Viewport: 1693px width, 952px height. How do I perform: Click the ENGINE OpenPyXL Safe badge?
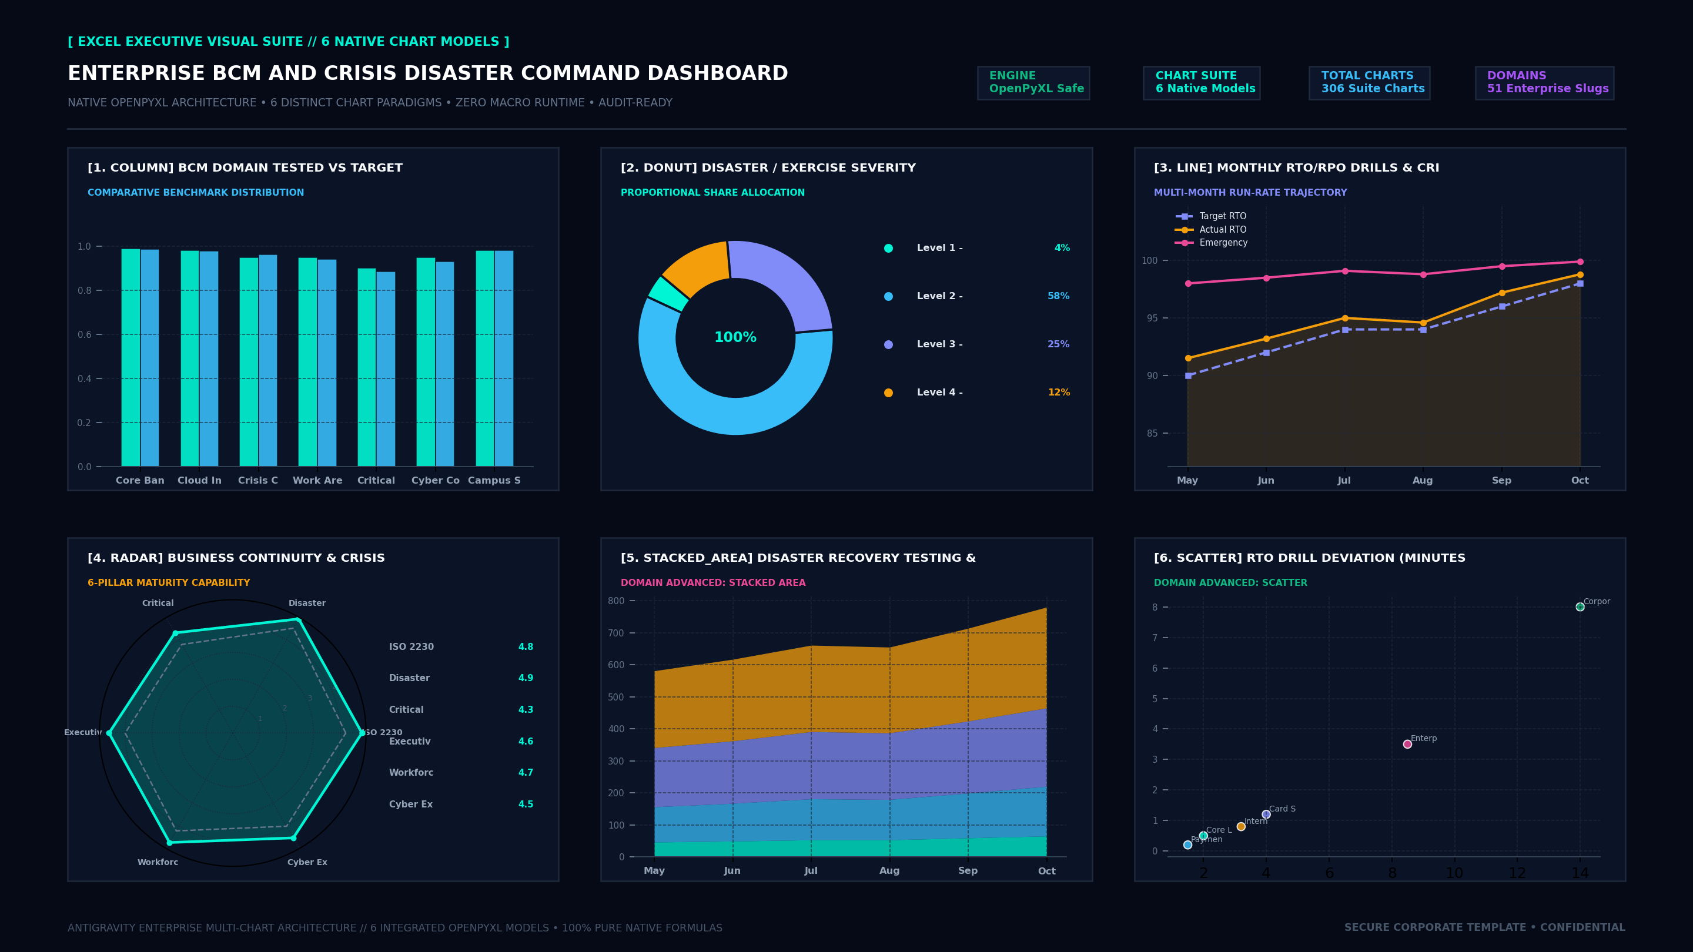1033,83
